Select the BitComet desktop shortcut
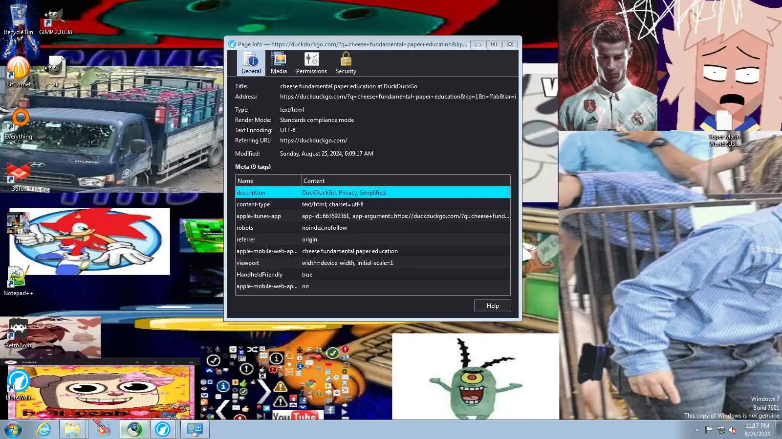Image resolution: width=782 pixels, height=439 pixels. [19, 71]
